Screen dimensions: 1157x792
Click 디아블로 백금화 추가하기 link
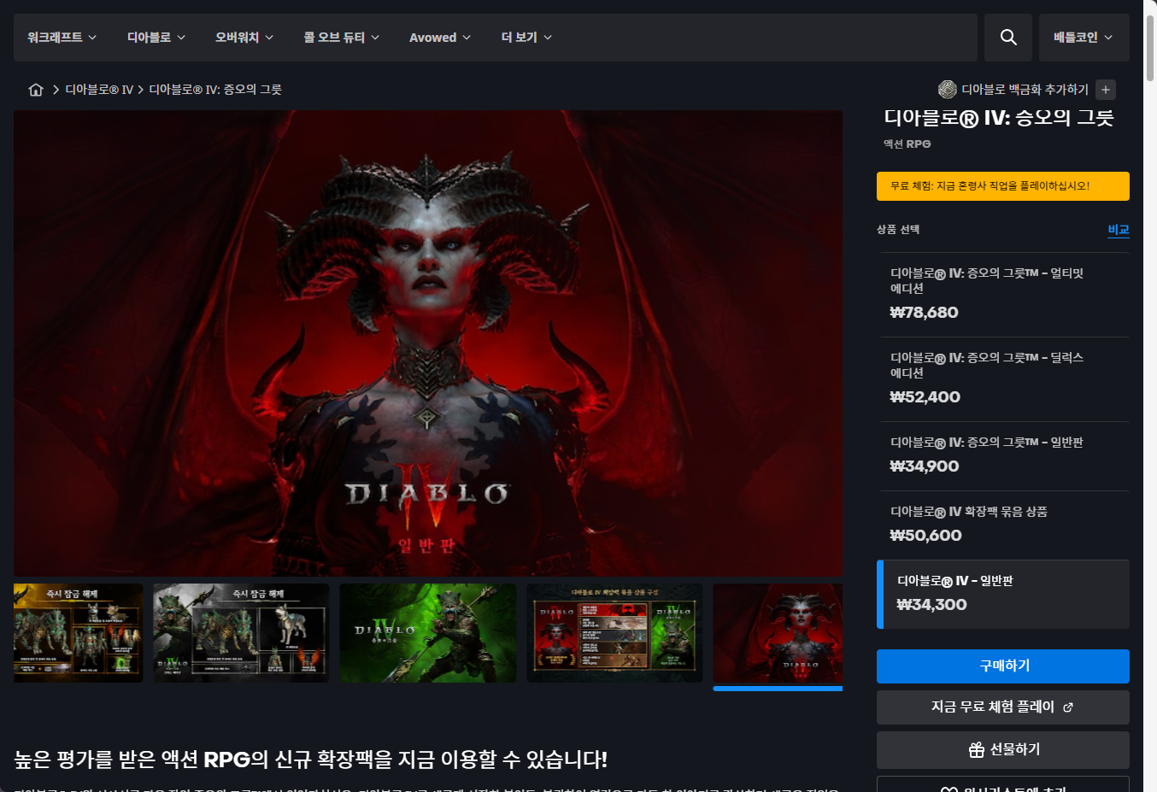pyautogui.click(x=1025, y=90)
